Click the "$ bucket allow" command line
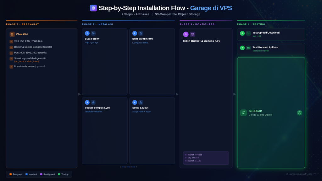 [x=193, y=161]
